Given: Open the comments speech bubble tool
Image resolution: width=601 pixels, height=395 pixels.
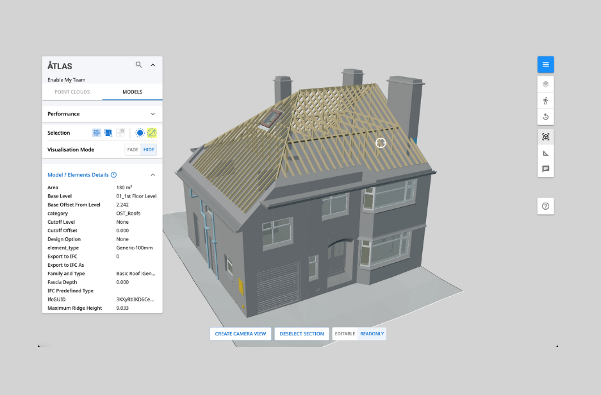Looking at the screenshot, I should click(545, 169).
